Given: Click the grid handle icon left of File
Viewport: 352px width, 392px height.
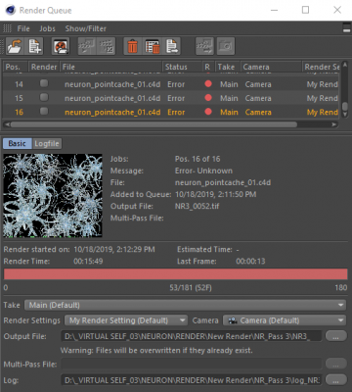Looking at the screenshot, I should tap(7, 28).
